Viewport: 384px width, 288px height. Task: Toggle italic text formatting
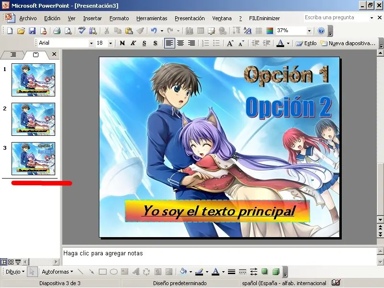pyautogui.click(x=133, y=43)
